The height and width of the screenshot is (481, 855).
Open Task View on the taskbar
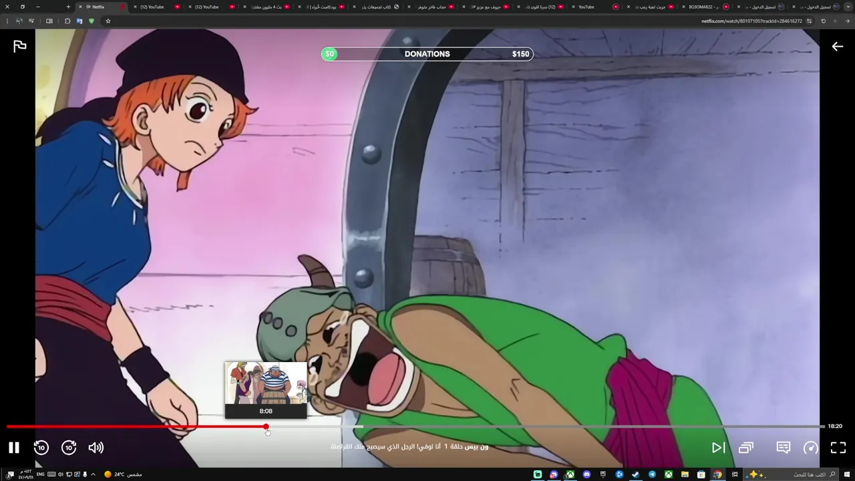click(x=735, y=474)
